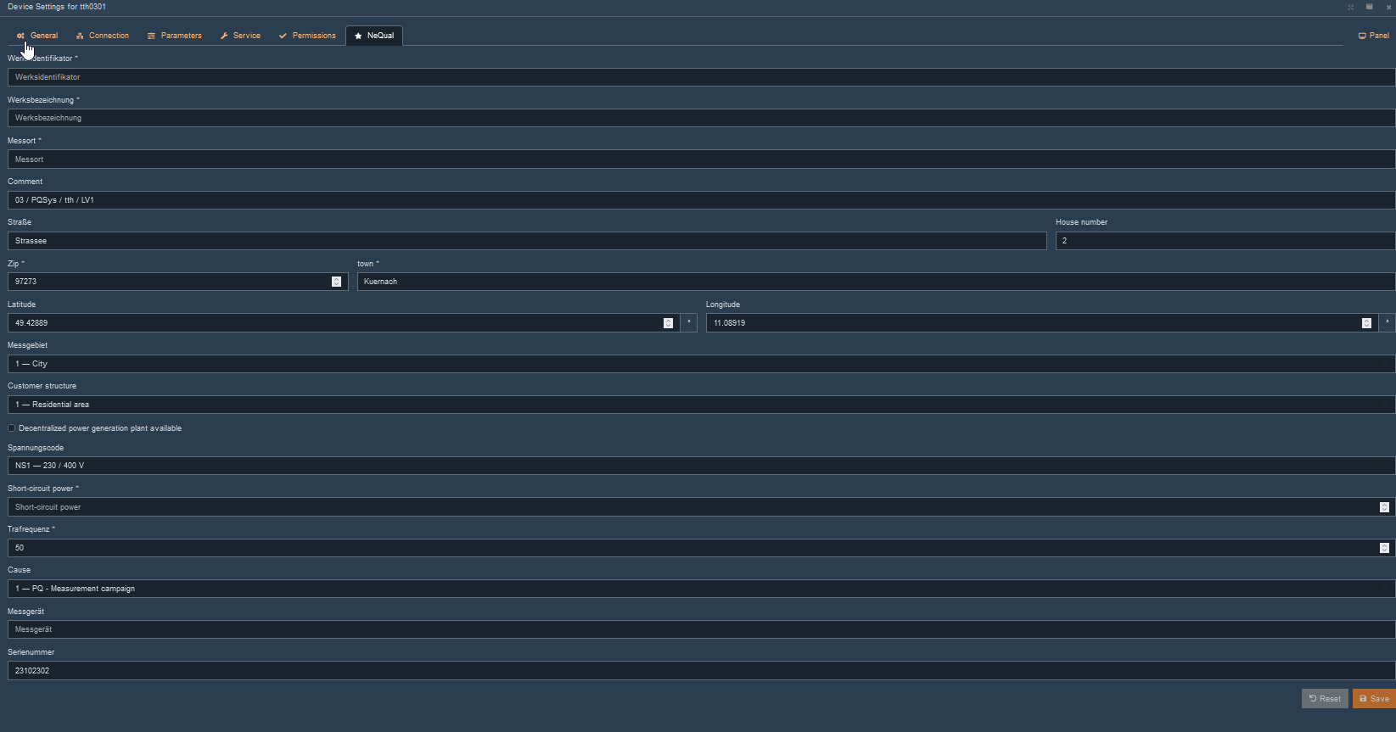Screen dimensions: 1396x732
Task: Open the Customer structure dropdown
Action: 700,405
